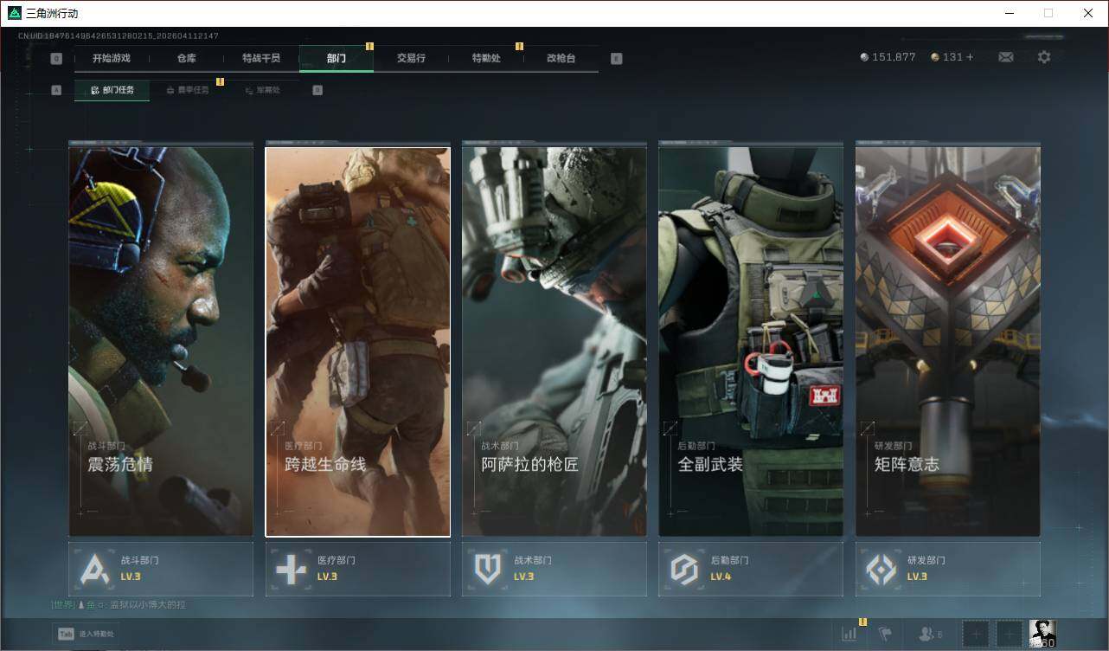Open the bar-chart stats icon
Image resolution: width=1109 pixels, height=651 pixels.
(x=849, y=634)
